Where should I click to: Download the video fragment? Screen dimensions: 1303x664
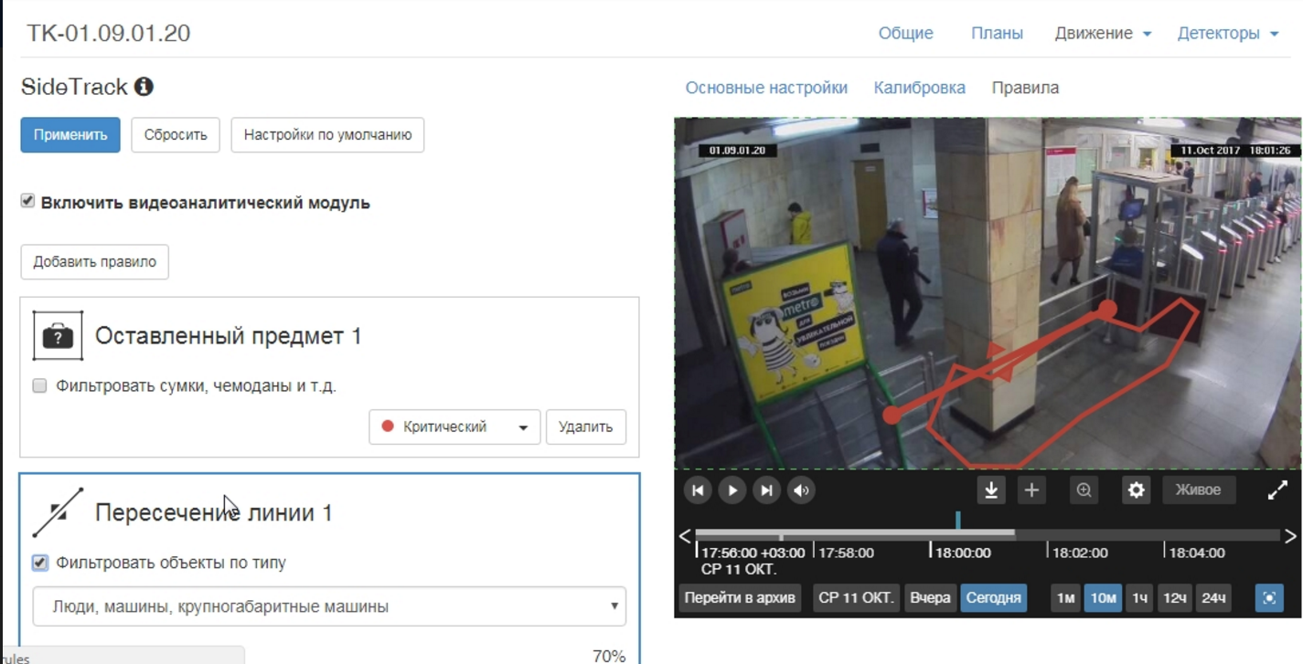coord(990,490)
